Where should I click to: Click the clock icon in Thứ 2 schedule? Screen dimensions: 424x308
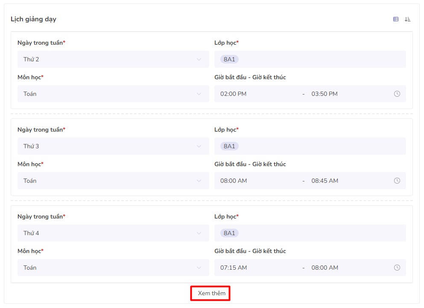(397, 94)
